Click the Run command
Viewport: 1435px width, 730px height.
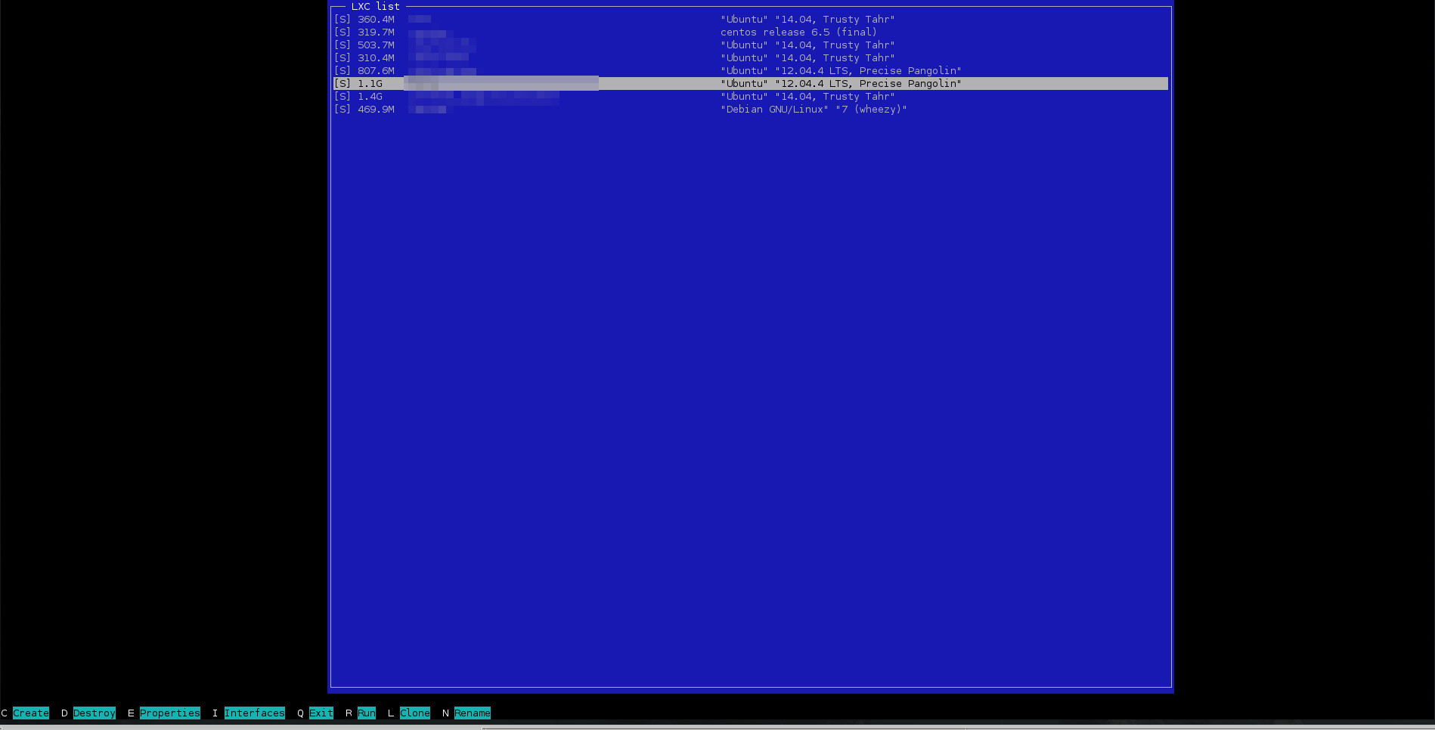(x=367, y=713)
